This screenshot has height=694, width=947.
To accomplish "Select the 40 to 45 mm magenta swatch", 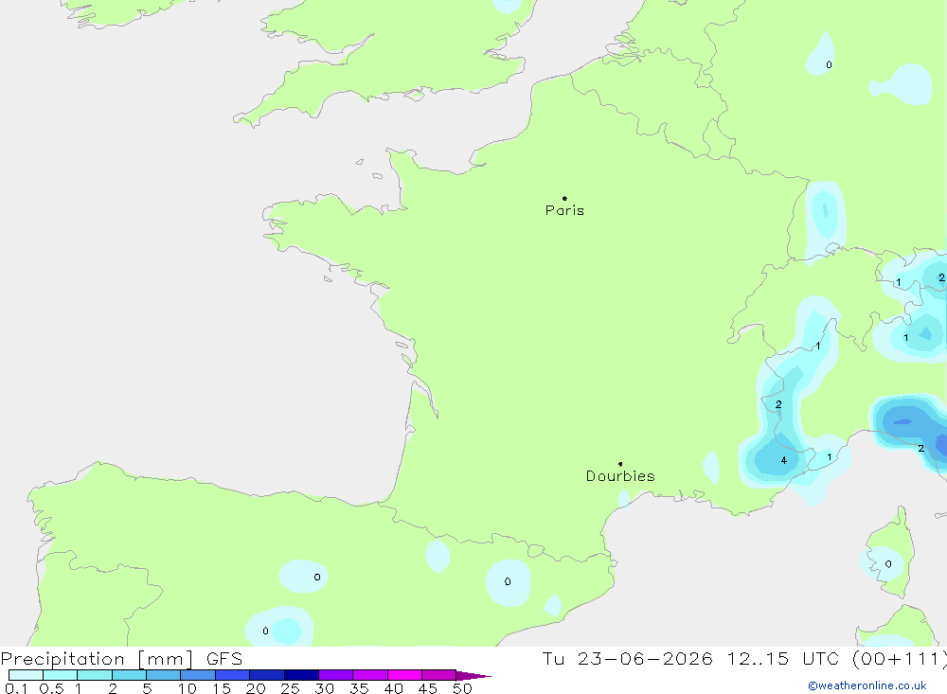I will (x=404, y=675).
